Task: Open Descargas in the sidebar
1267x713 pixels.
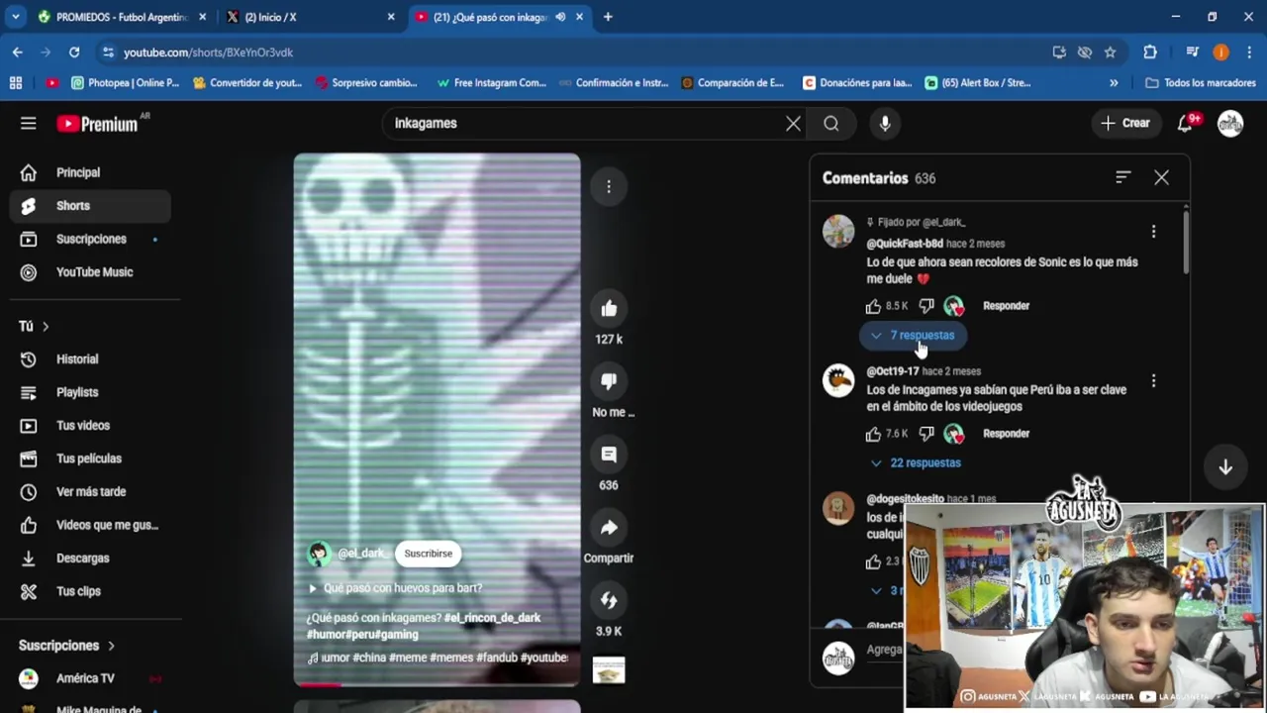Action: tap(90, 558)
